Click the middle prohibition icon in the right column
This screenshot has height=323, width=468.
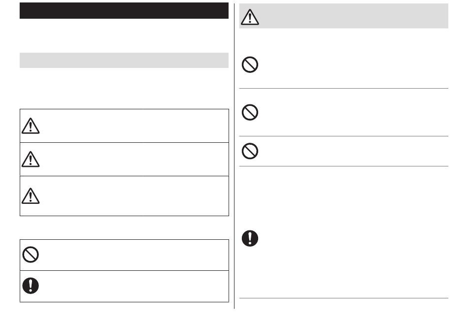[250, 112]
